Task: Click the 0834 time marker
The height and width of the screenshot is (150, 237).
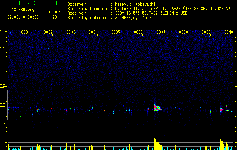Action: (93, 32)
